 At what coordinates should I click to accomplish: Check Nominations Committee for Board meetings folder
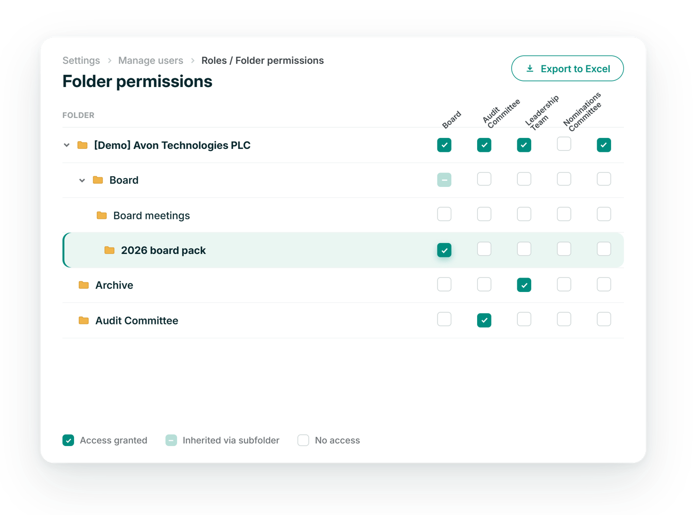tap(564, 214)
